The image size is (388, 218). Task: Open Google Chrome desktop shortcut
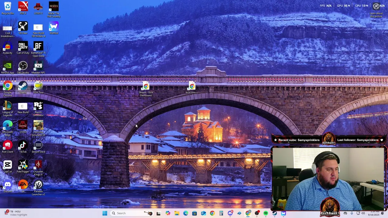point(8,89)
